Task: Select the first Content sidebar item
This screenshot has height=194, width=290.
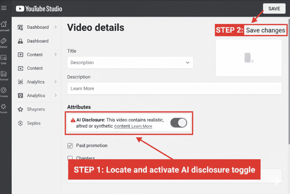Action: [37, 55]
